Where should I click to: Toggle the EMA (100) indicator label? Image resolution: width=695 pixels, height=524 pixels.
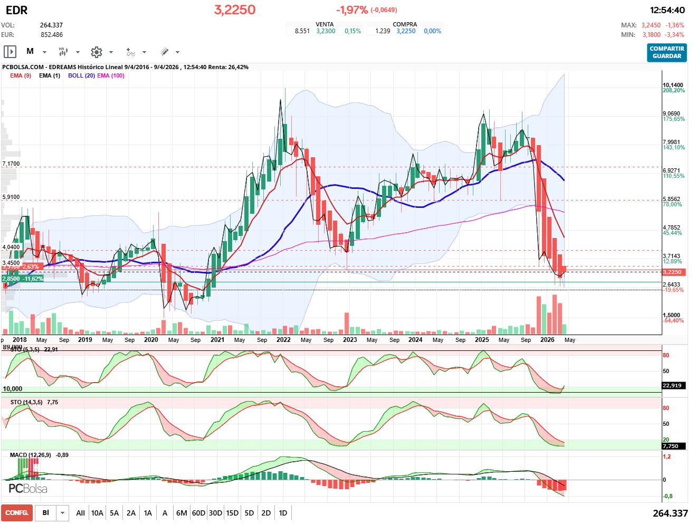tap(111, 75)
